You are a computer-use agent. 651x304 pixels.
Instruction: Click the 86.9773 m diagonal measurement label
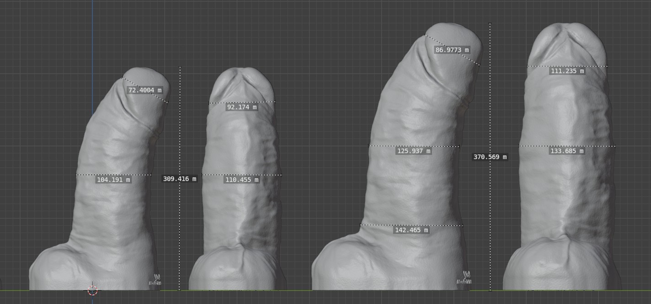(452, 50)
